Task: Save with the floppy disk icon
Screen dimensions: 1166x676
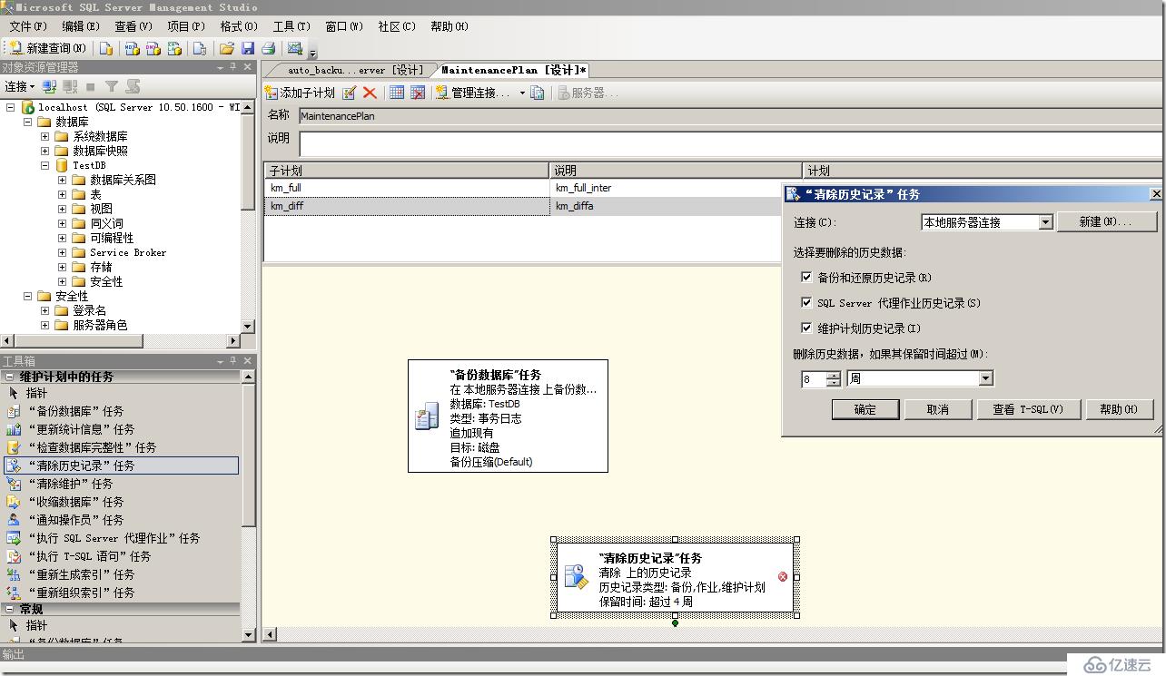Action: [248, 48]
